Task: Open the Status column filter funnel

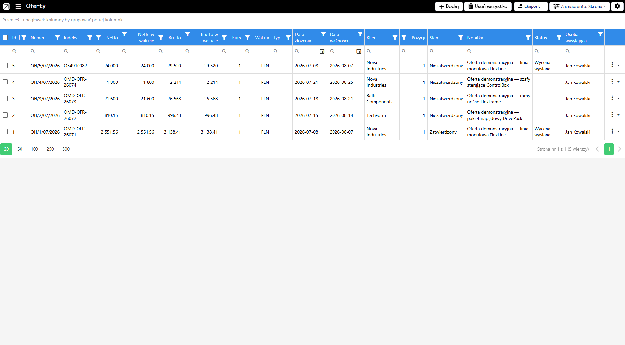Action: (x=559, y=37)
